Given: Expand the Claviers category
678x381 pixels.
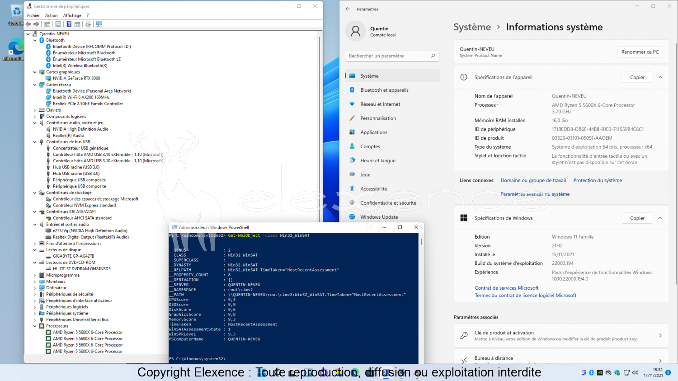Looking at the screenshot, I should 35,110.
